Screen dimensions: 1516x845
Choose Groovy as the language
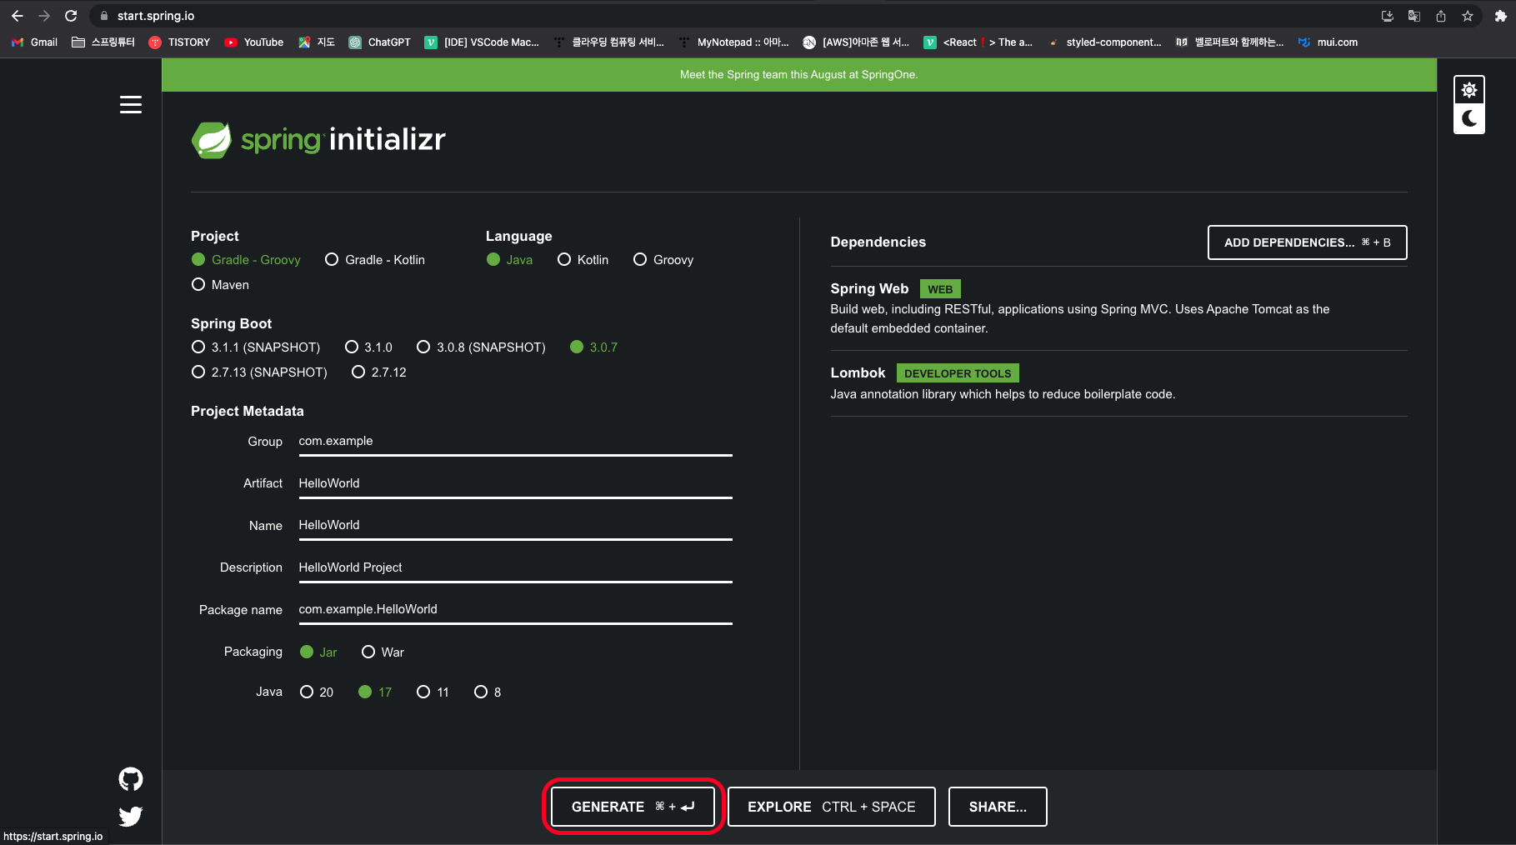(x=663, y=260)
